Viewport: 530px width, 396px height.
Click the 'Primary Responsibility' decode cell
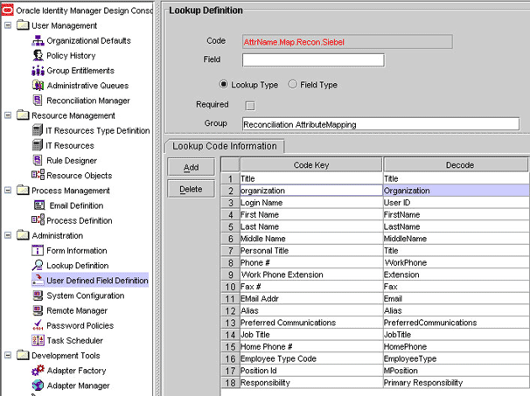[x=456, y=383]
